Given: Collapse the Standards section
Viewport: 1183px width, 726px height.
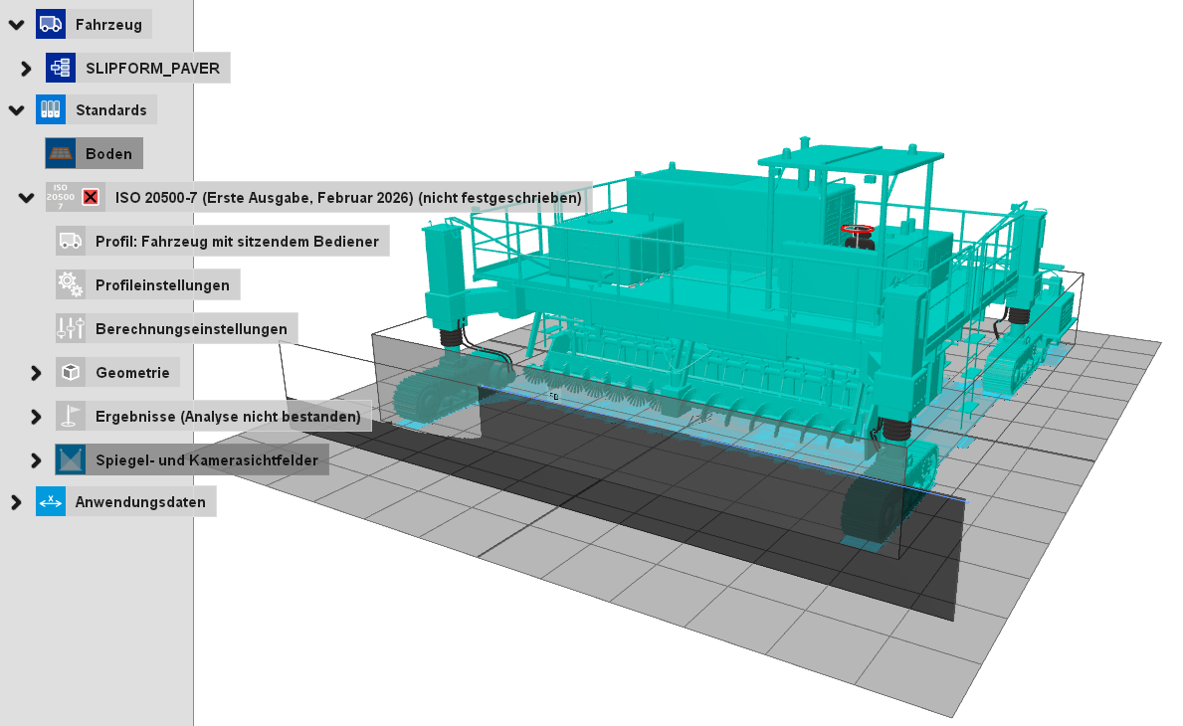Looking at the screenshot, I should pyautogui.click(x=16, y=110).
